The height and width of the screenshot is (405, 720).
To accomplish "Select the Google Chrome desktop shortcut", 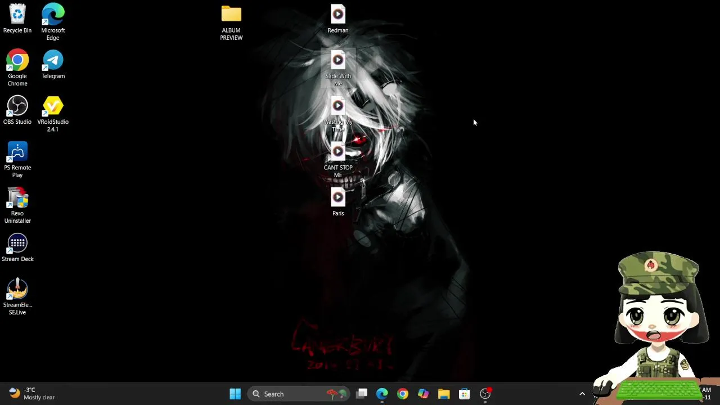I will [x=17, y=68].
